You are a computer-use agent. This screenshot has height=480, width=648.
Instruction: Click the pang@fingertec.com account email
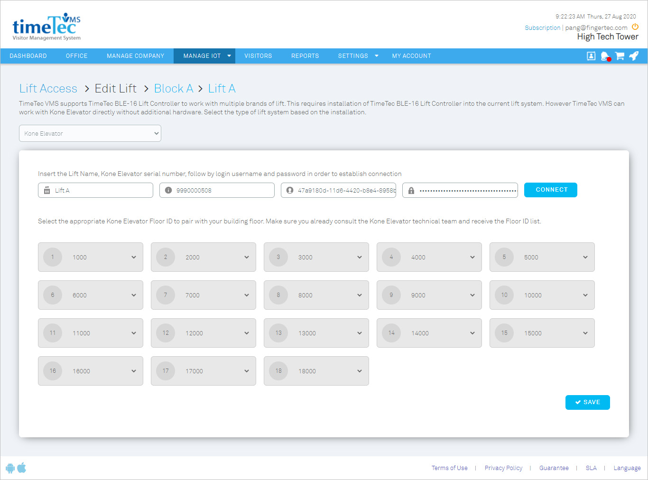[x=596, y=28]
